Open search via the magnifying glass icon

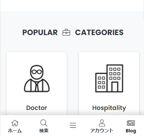click(44, 123)
